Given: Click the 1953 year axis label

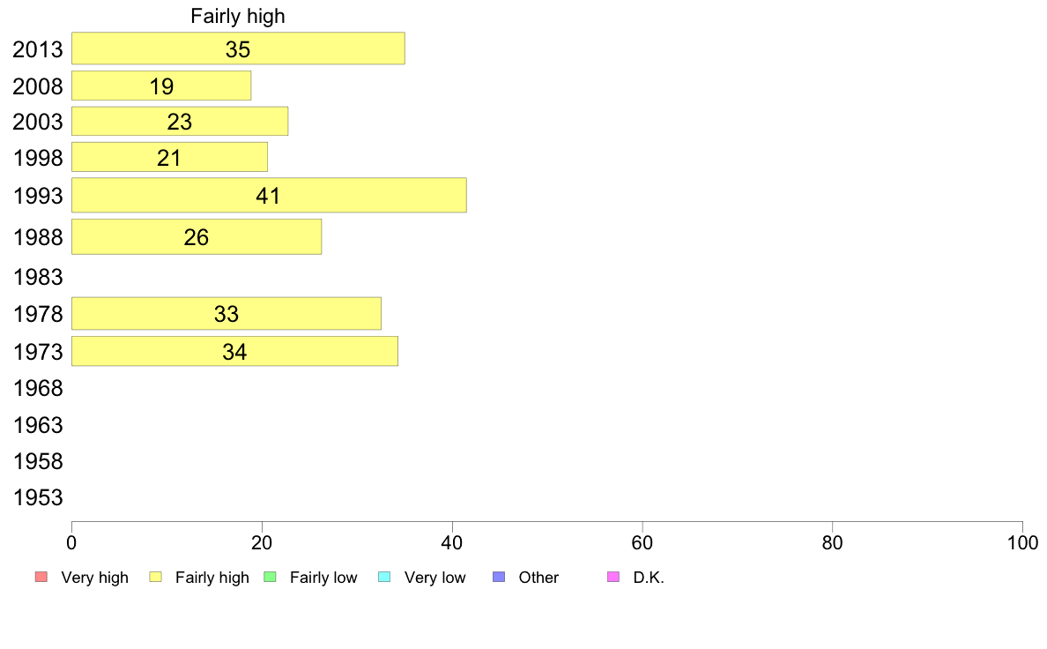Looking at the screenshot, I should pyautogui.click(x=38, y=497).
